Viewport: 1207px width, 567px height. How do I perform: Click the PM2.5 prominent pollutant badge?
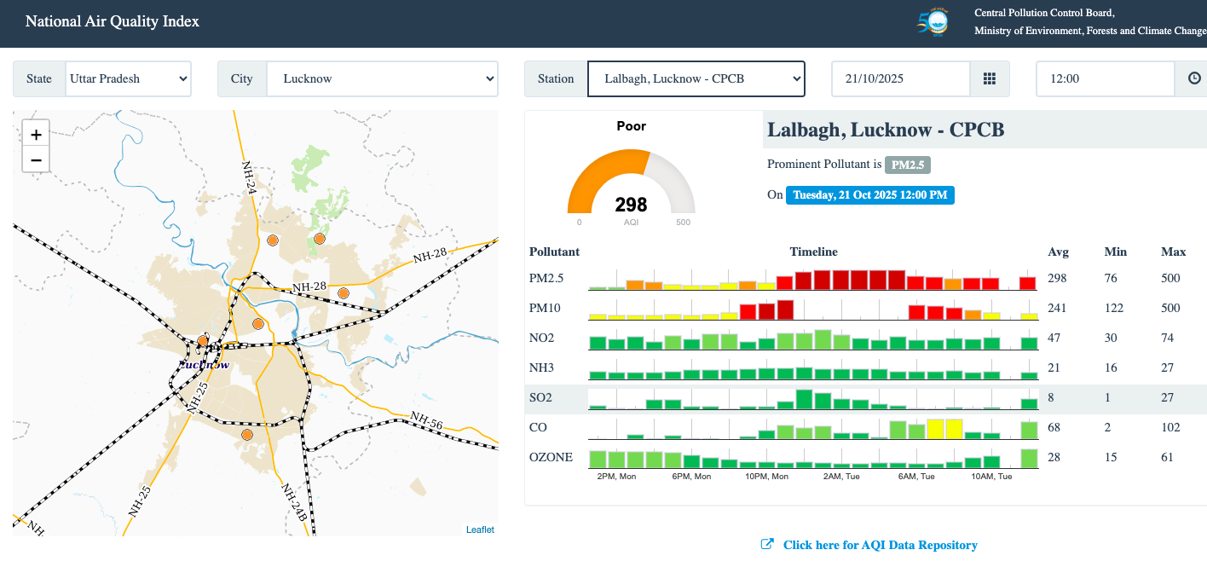coord(908,165)
